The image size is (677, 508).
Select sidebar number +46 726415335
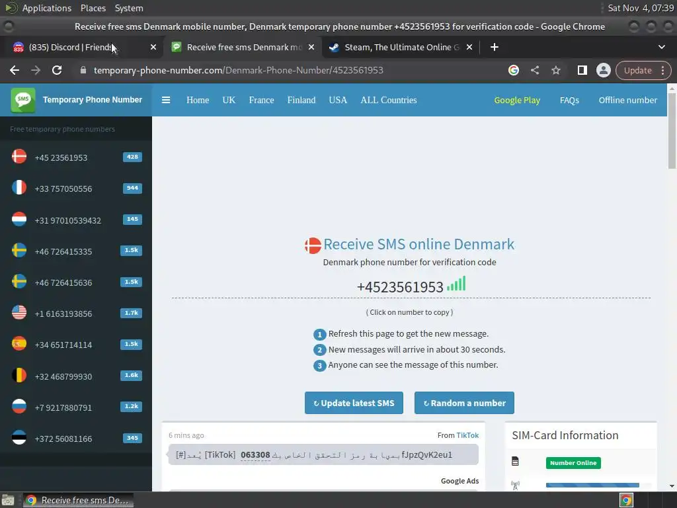coord(63,252)
